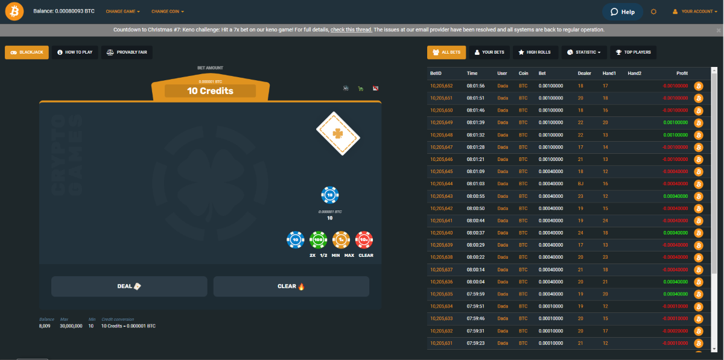
Task: Open the Top Players tab
Action: pos(634,52)
